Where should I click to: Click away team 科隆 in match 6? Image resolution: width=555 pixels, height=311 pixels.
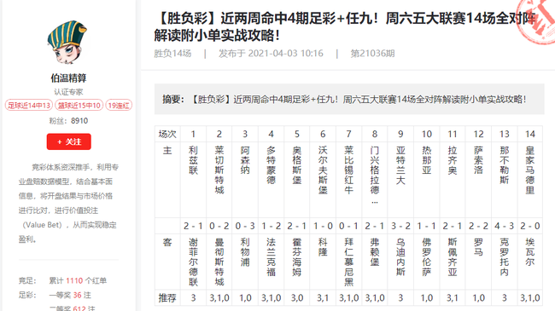tap(323, 247)
